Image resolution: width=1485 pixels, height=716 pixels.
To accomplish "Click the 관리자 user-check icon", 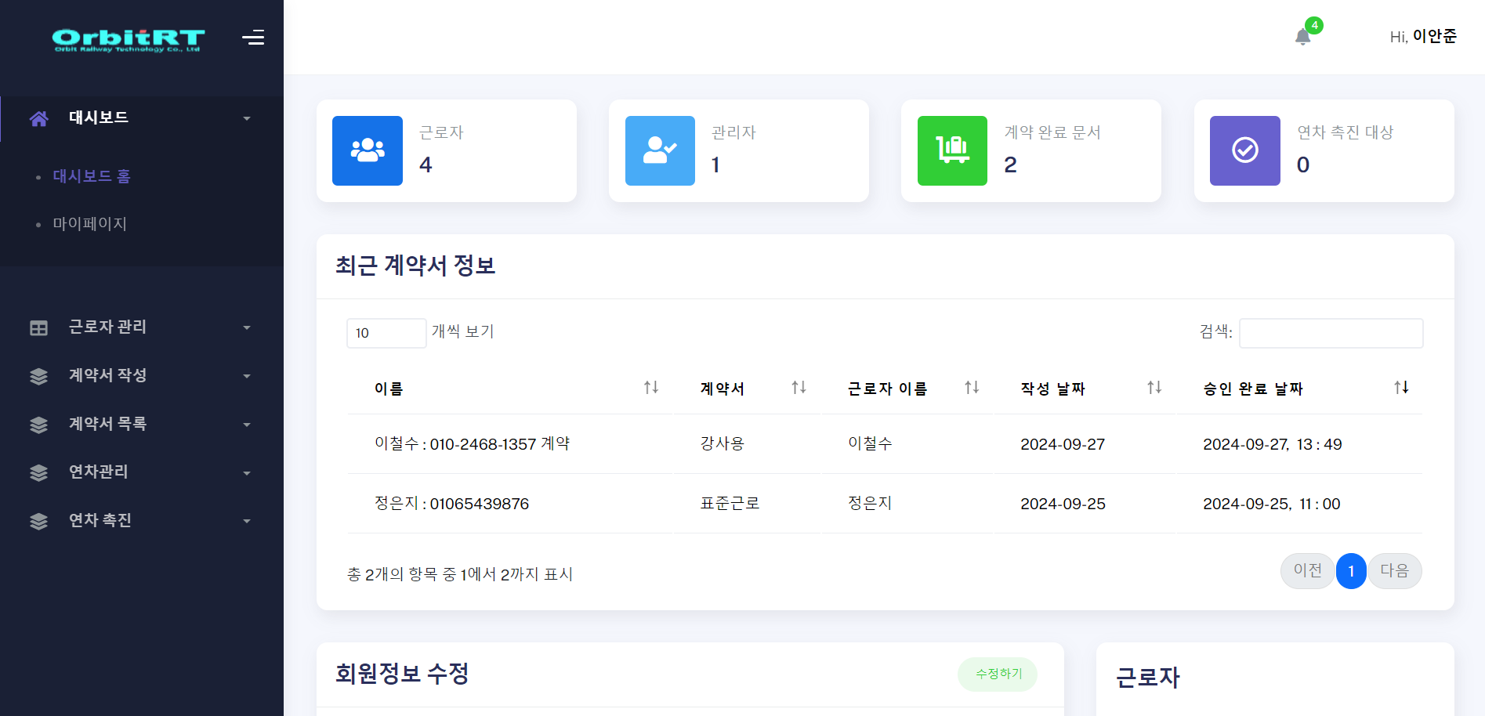I will click(659, 150).
